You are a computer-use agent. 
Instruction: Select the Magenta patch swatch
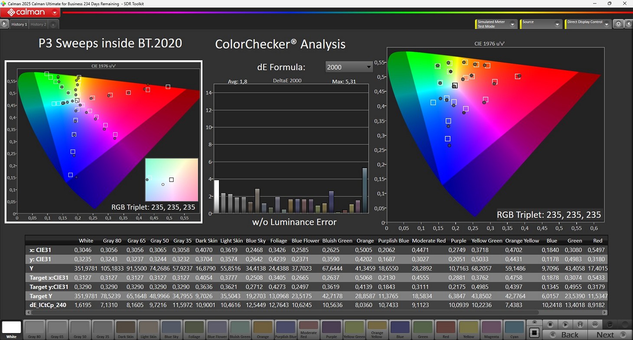click(491, 330)
